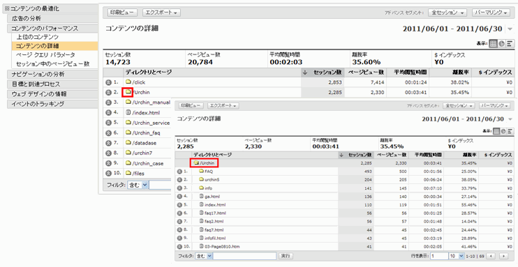Image resolution: width=518 pixels, height=267 pixels.
Task: Select pie chart view icon in back report
Action: point(501,44)
